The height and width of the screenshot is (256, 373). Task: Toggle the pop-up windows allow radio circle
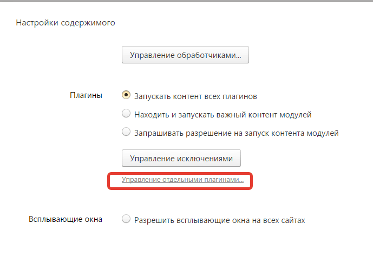[126, 219]
